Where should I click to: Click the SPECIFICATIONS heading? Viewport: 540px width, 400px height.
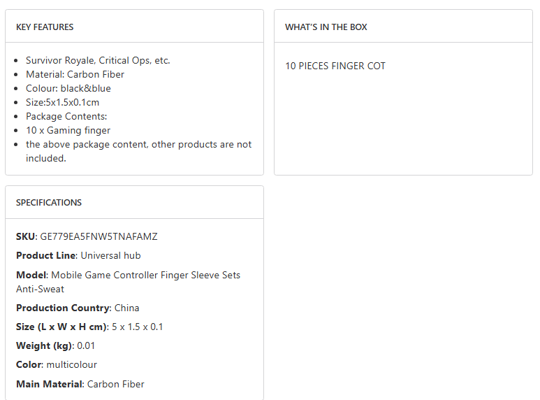point(49,203)
